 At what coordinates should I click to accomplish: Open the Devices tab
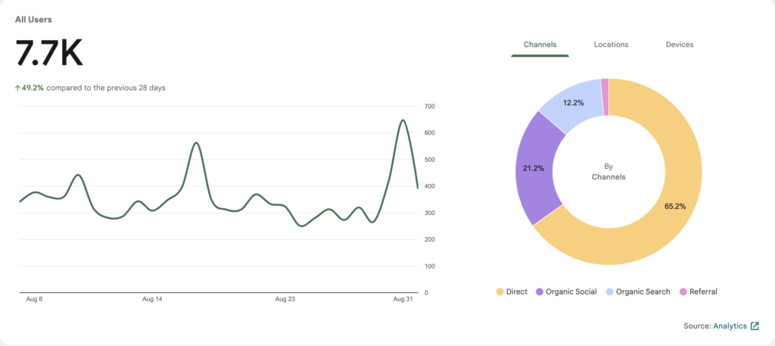coord(679,45)
